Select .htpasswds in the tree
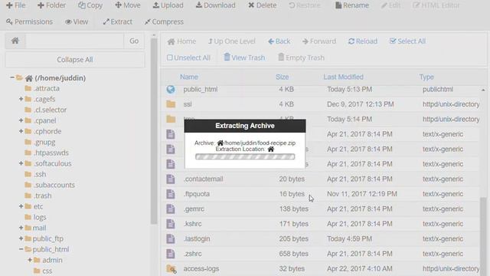 (51, 153)
